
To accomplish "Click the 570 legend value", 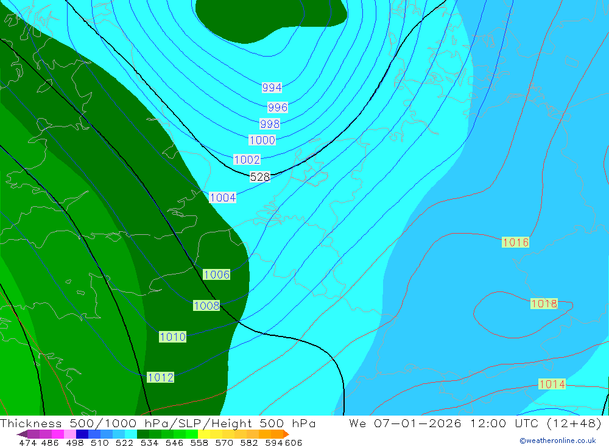I will point(224,442).
